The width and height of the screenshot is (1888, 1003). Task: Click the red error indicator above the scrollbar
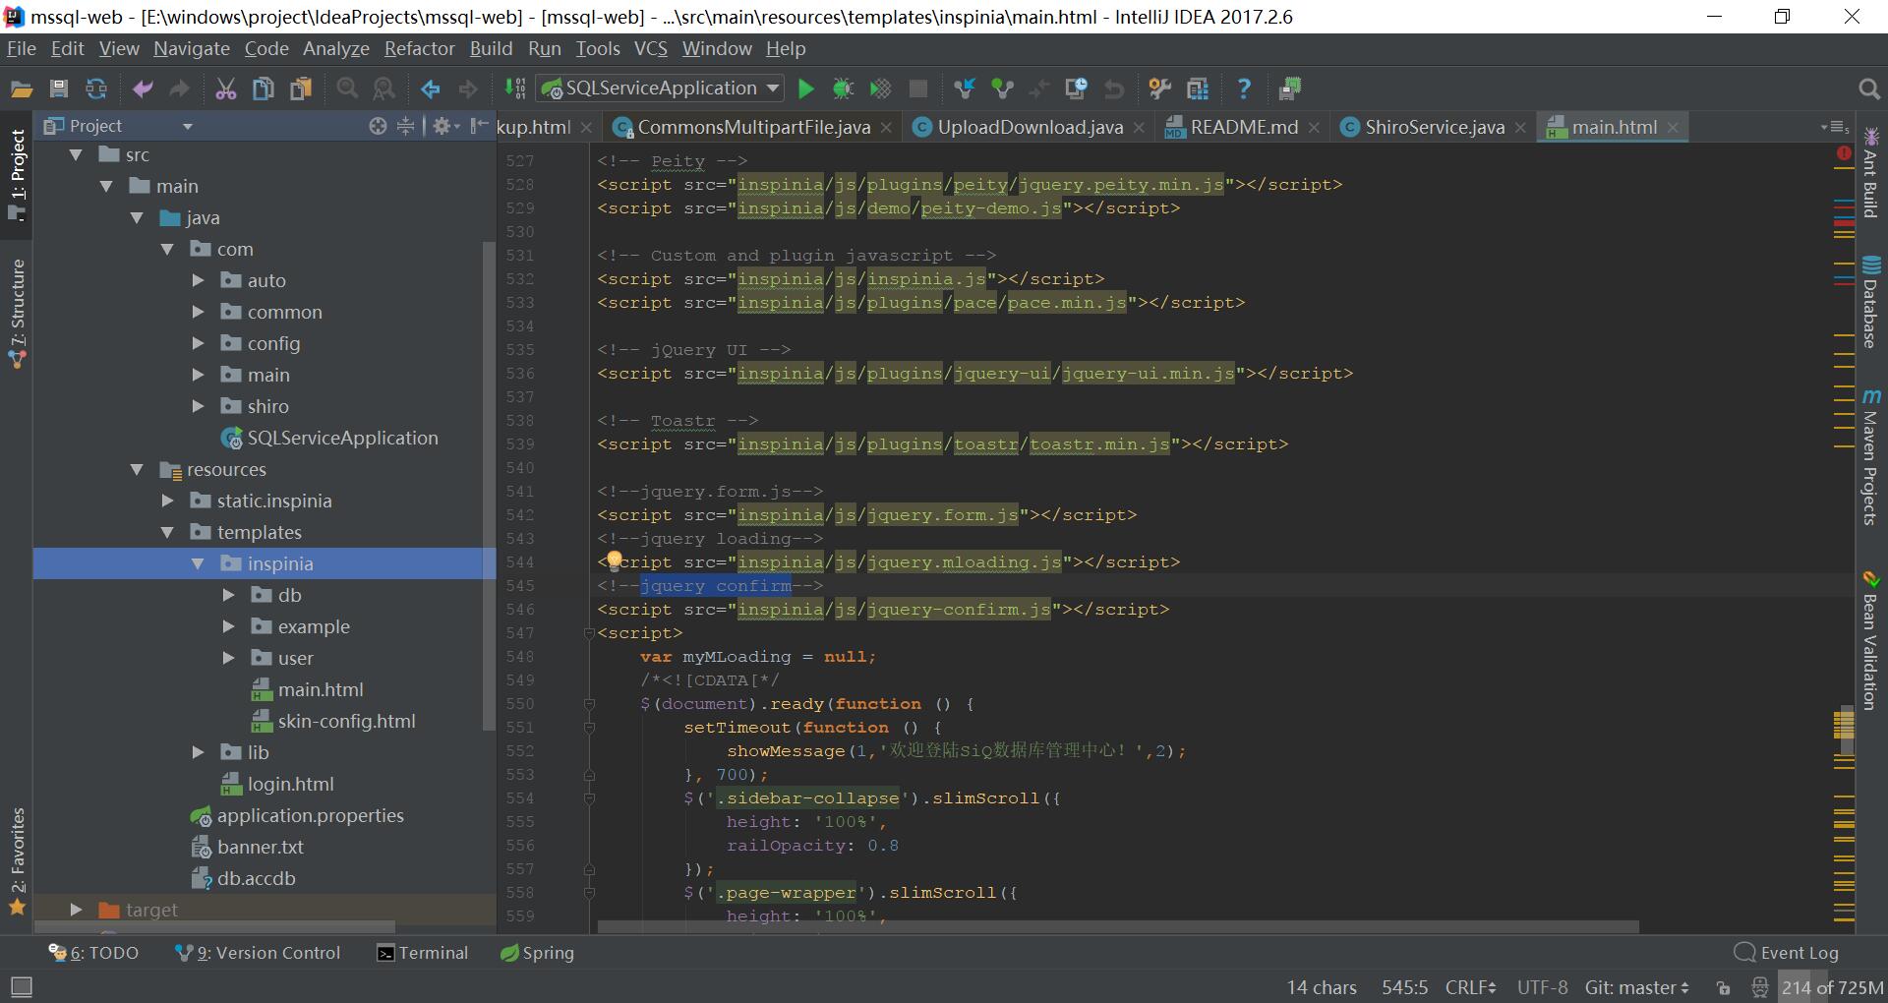click(1844, 154)
